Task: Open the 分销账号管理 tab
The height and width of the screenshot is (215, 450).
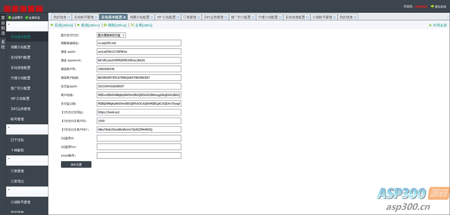Action: tap(324, 17)
